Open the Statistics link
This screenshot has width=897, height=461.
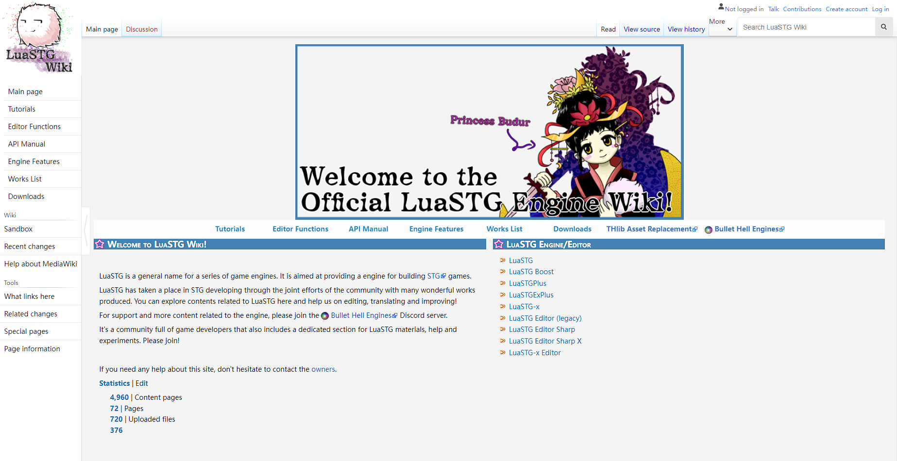[115, 383]
